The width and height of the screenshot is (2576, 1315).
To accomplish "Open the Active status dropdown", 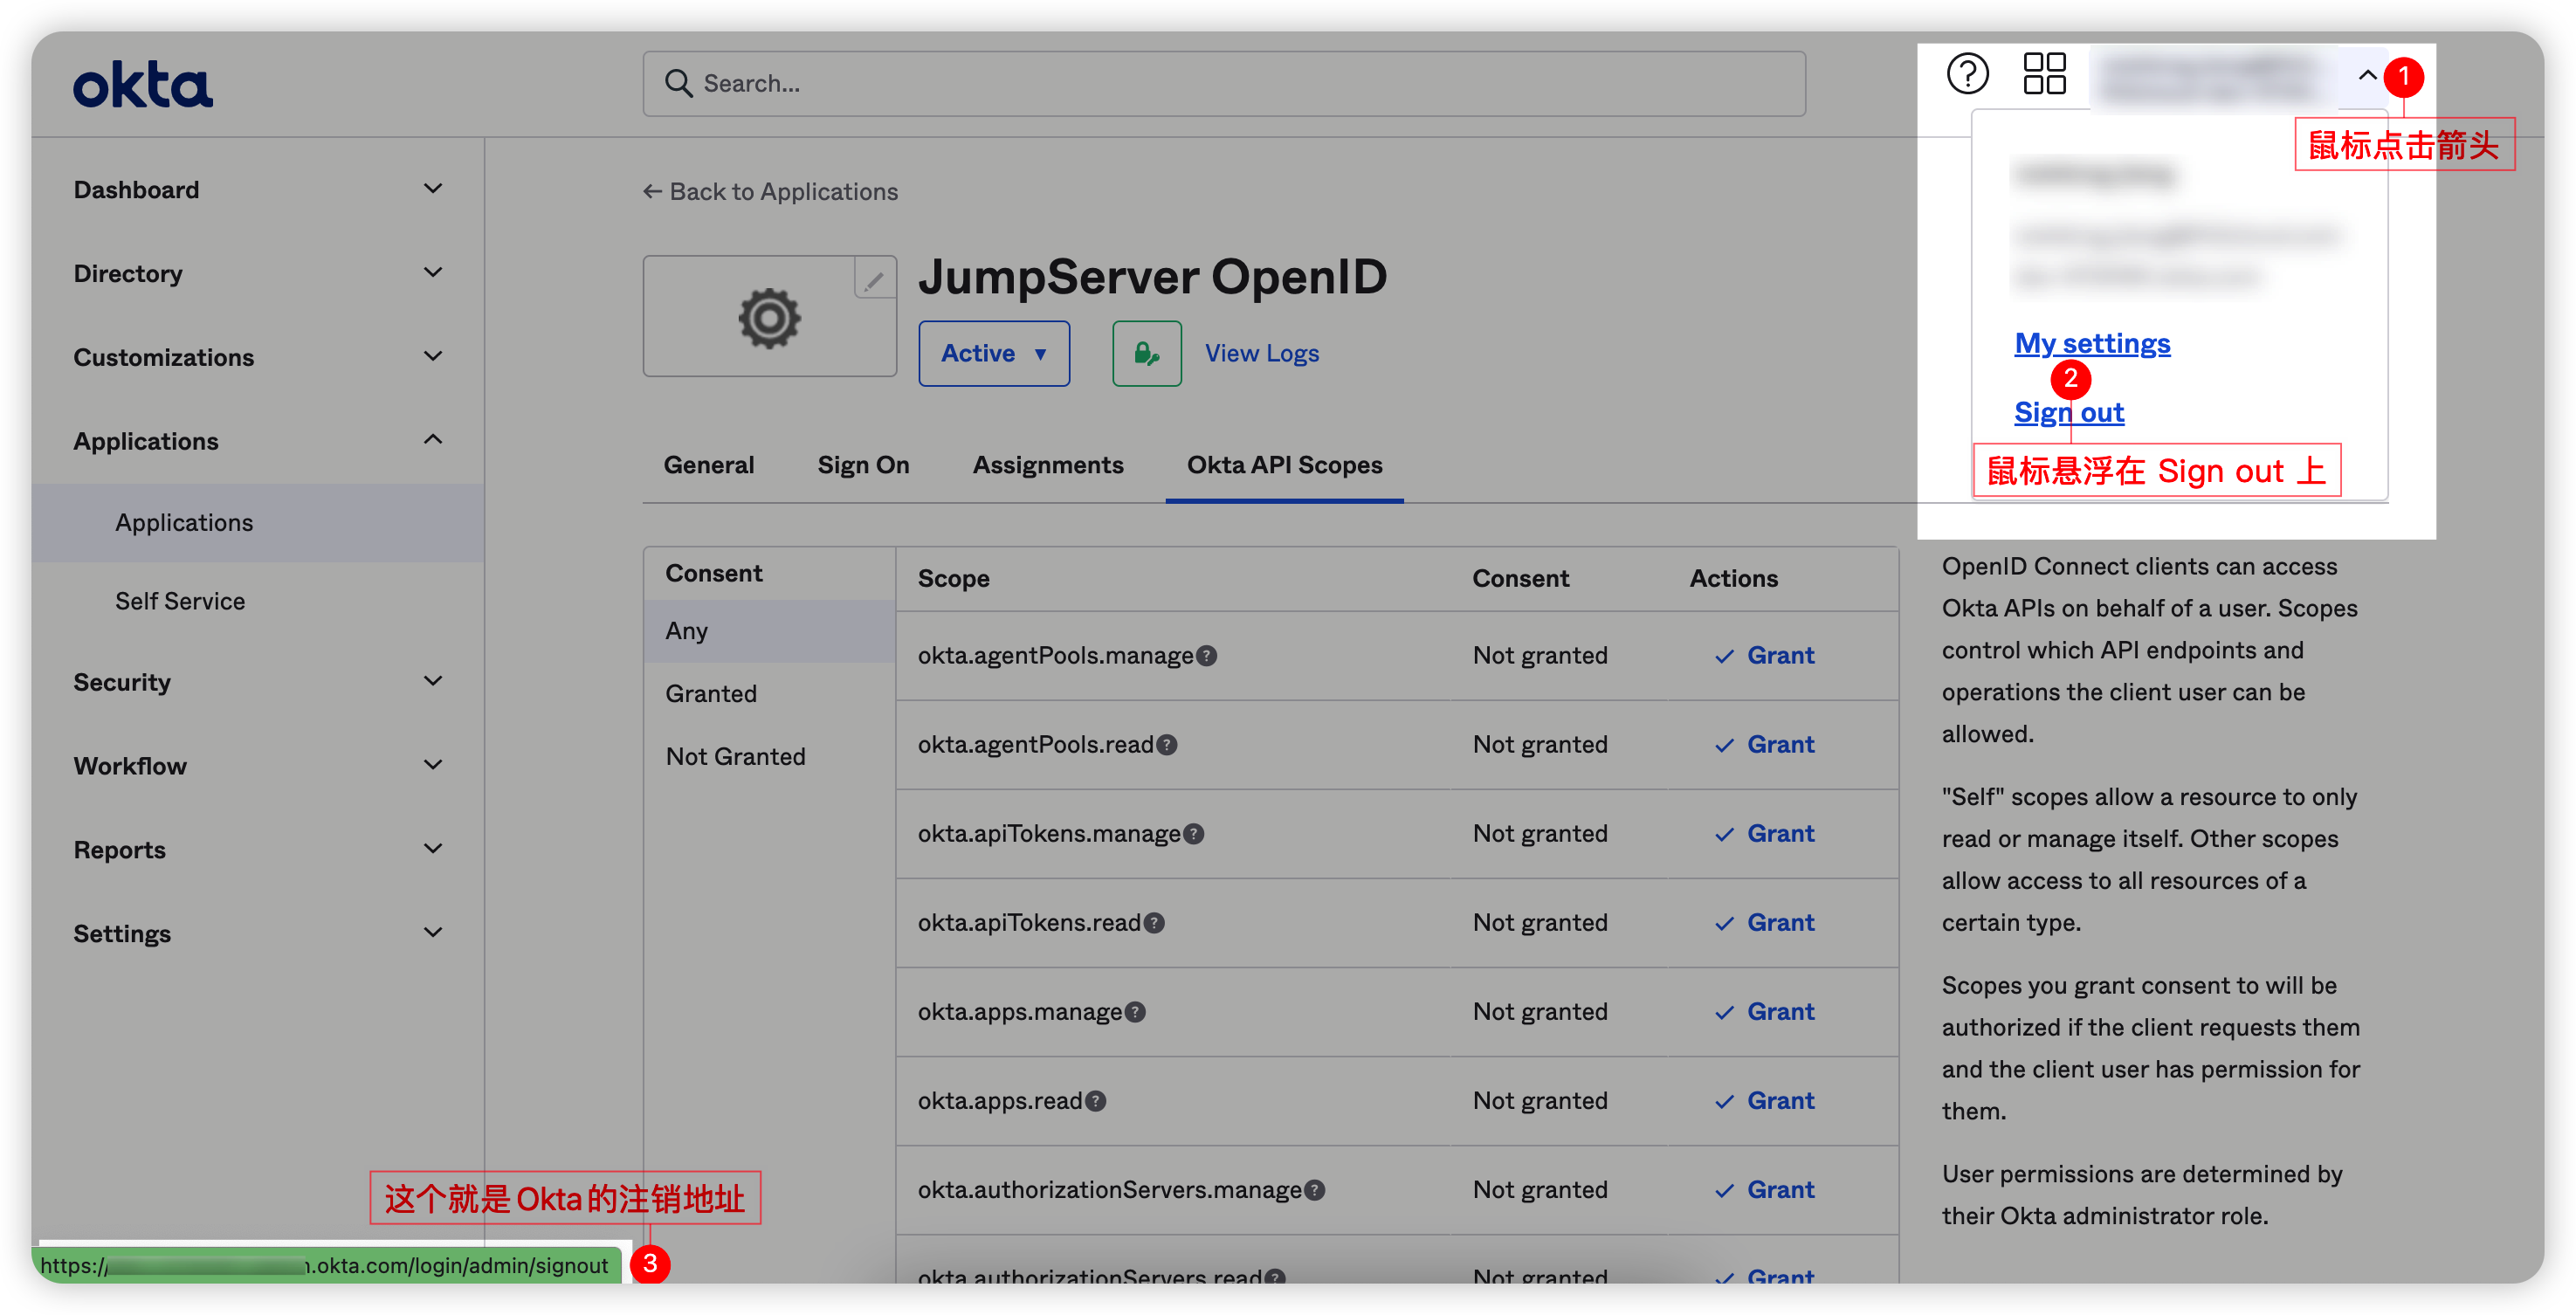I will (x=993, y=353).
